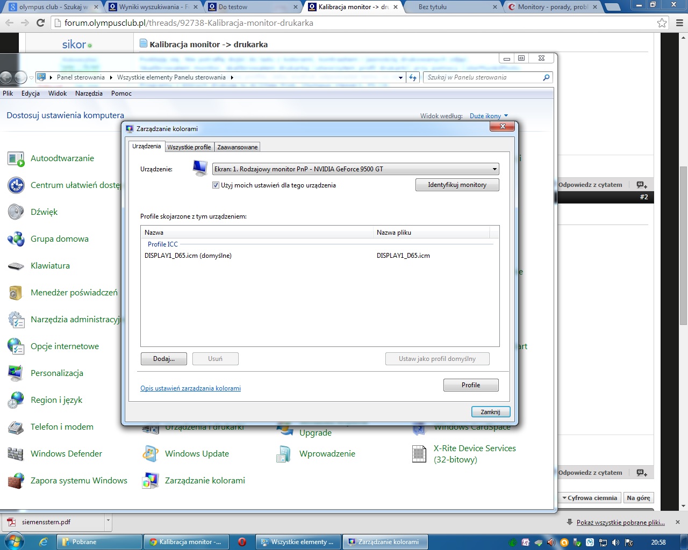Open the Narzędzia menu
This screenshot has height=550, width=688.
click(x=89, y=93)
